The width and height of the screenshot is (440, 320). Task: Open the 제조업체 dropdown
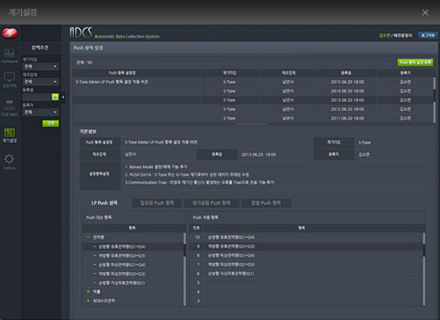tap(41, 82)
